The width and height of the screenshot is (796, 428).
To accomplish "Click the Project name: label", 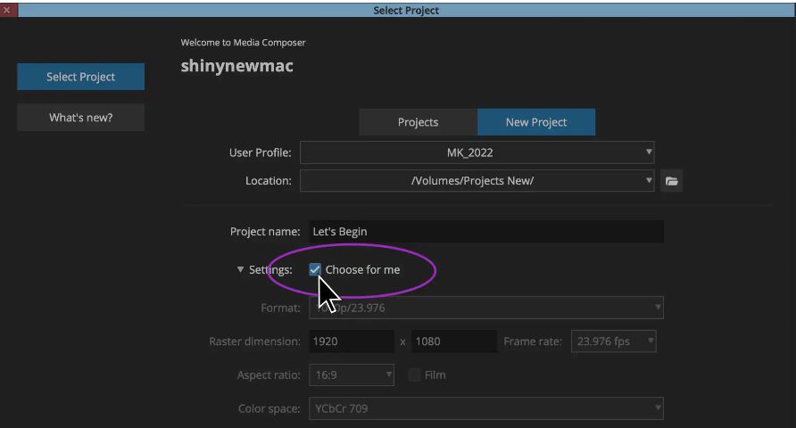I will (x=265, y=232).
